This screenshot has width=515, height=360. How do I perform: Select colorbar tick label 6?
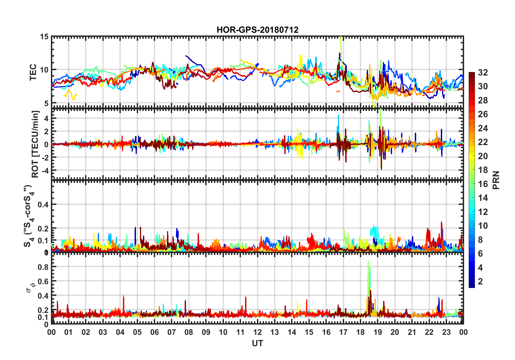[x=481, y=254]
